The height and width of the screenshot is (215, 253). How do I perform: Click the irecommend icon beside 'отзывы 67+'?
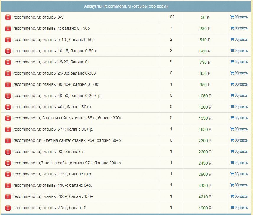pyautogui.click(x=8, y=129)
